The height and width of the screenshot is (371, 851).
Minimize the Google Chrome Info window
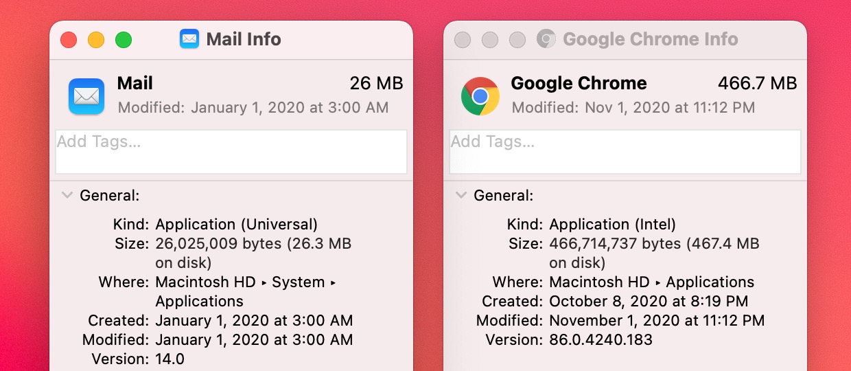pos(490,40)
